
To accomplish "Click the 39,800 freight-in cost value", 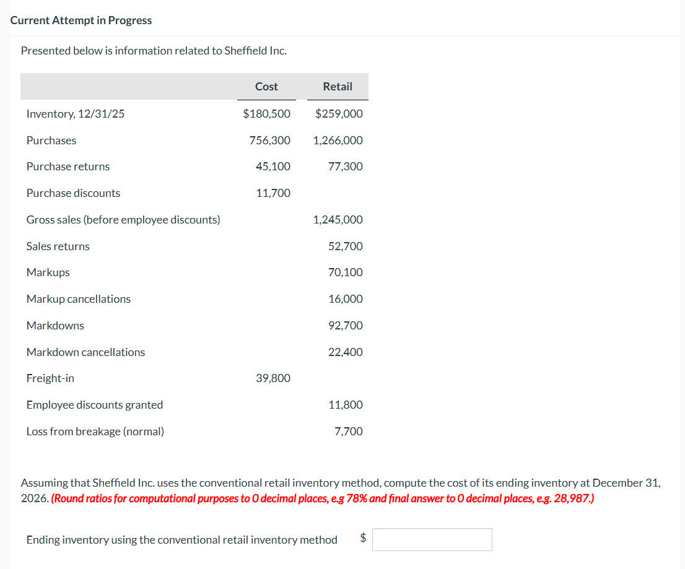I will click(x=273, y=378).
